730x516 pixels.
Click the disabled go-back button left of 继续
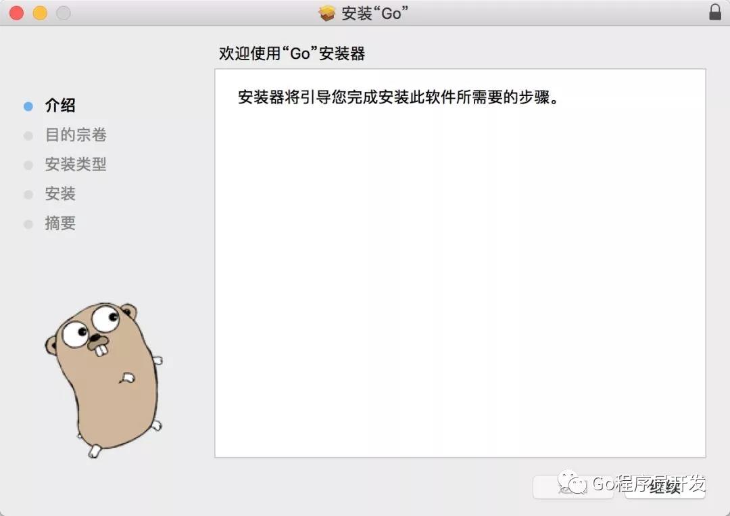pos(573,487)
